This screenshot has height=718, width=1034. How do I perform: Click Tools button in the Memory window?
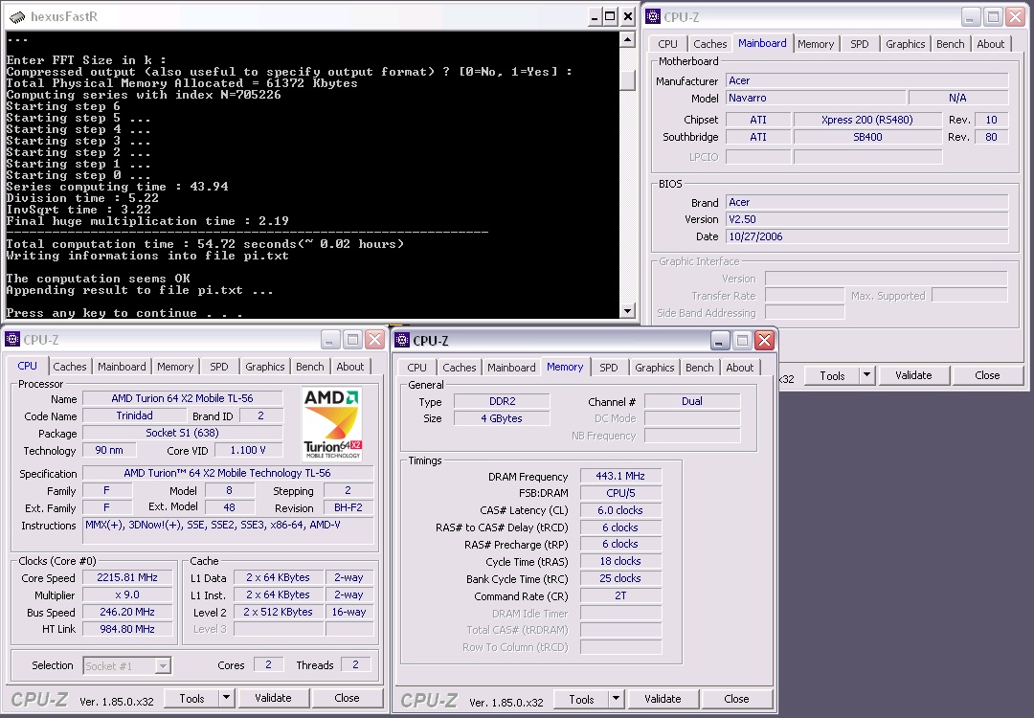click(x=582, y=698)
